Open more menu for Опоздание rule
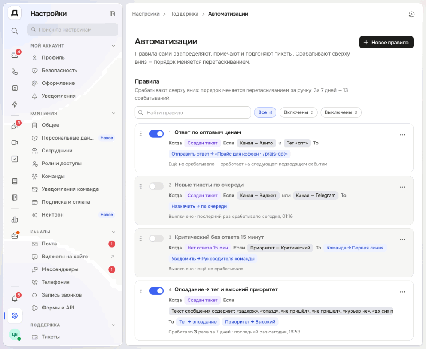426x349 pixels. pyautogui.click(x=402, y=292)
